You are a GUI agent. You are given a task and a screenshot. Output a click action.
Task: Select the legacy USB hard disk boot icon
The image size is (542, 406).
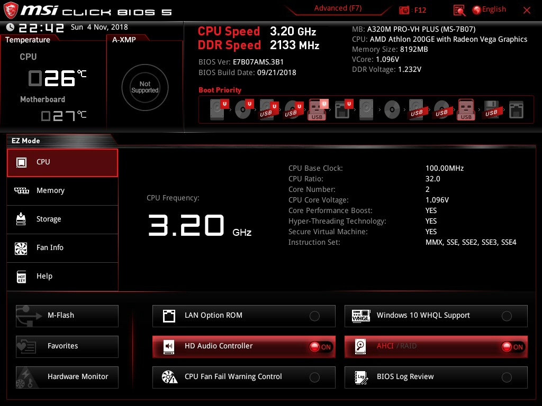(417, 109)
